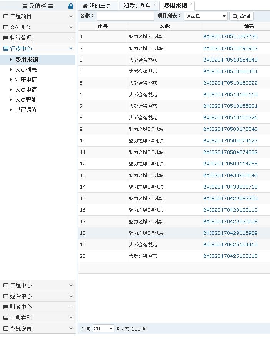
Task: Click the grid icon beside 工程项目
Action: click(x=6, y=17)
